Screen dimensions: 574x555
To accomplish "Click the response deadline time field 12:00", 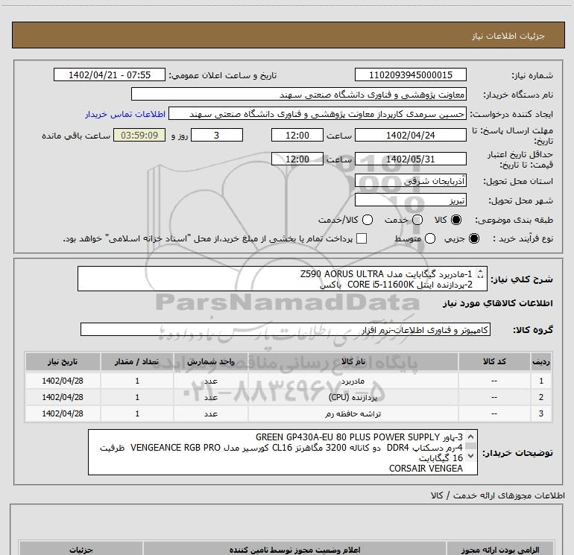I will (297, 135).
